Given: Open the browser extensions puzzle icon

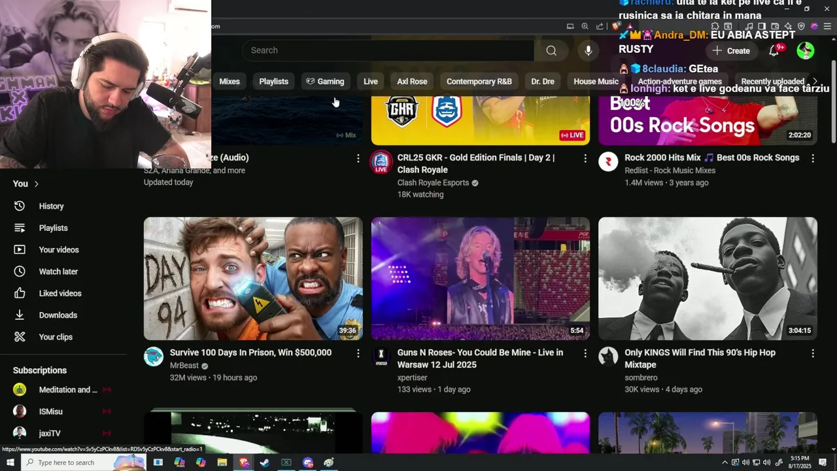Looking at the screenshot, I should [715, 26].
